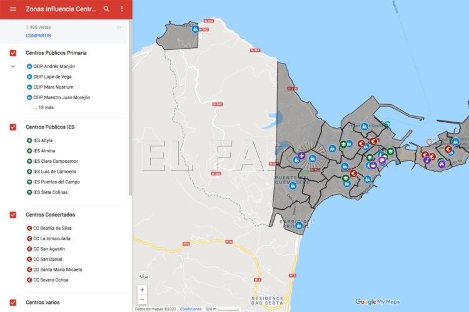
Task: Toggle the Centros Públicos IES layer checkbox
Action: tap(13, 127)
